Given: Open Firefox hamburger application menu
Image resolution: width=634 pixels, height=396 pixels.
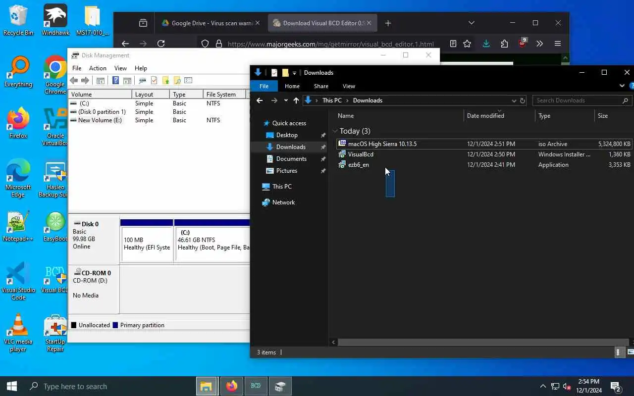Looking at the screenshot, I should pyautogui.click(x=558, y=44).
